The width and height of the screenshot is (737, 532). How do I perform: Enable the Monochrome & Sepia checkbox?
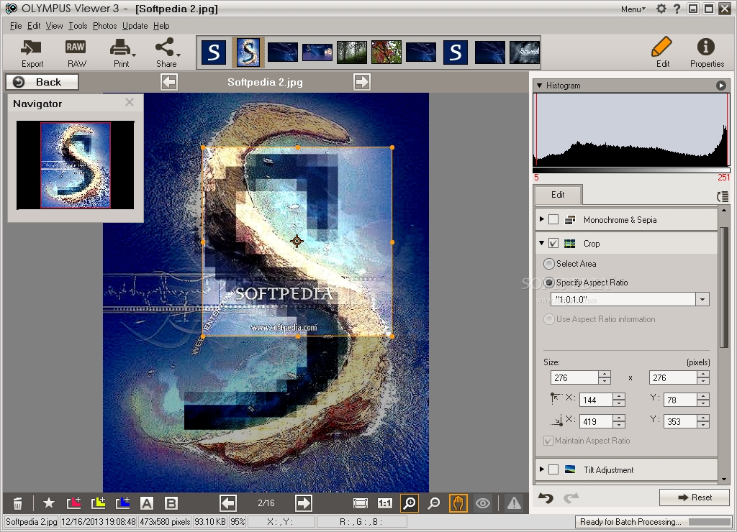553,220
